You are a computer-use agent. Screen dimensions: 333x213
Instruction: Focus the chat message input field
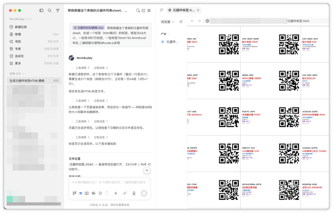pyautogui.click(x=109, y=182)
